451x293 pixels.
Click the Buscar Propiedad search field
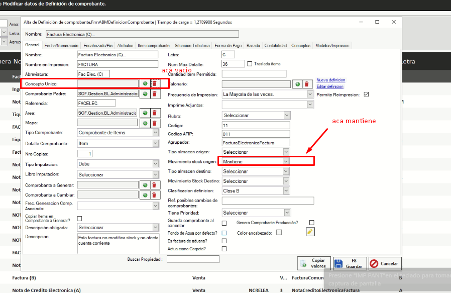(193, 259)
